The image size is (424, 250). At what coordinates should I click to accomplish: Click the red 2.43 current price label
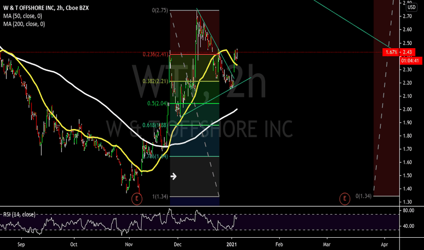point(407,52)
